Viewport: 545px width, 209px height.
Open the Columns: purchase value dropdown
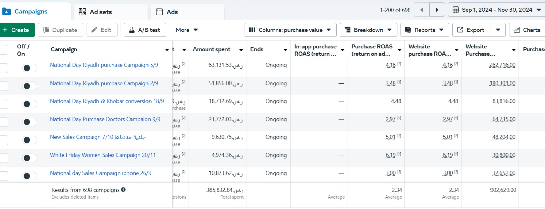[290, 30]
